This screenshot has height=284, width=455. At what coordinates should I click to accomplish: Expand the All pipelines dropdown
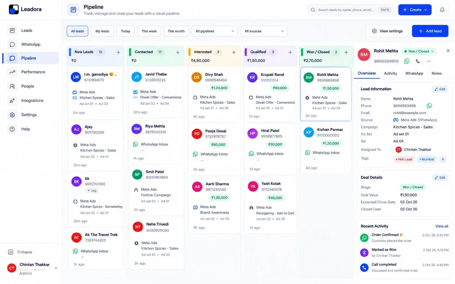[215, 31]
